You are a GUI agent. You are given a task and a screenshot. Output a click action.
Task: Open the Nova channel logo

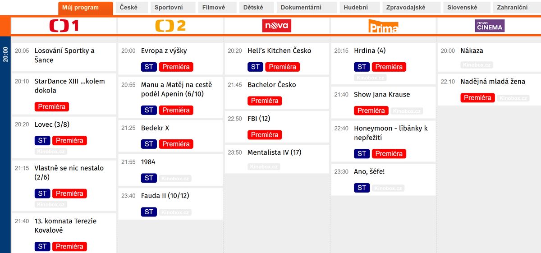point(277,26)
